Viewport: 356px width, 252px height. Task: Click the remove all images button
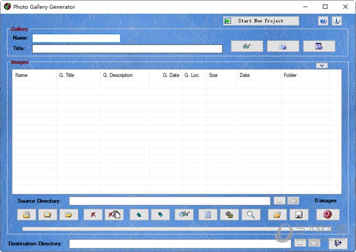[114, 215]
